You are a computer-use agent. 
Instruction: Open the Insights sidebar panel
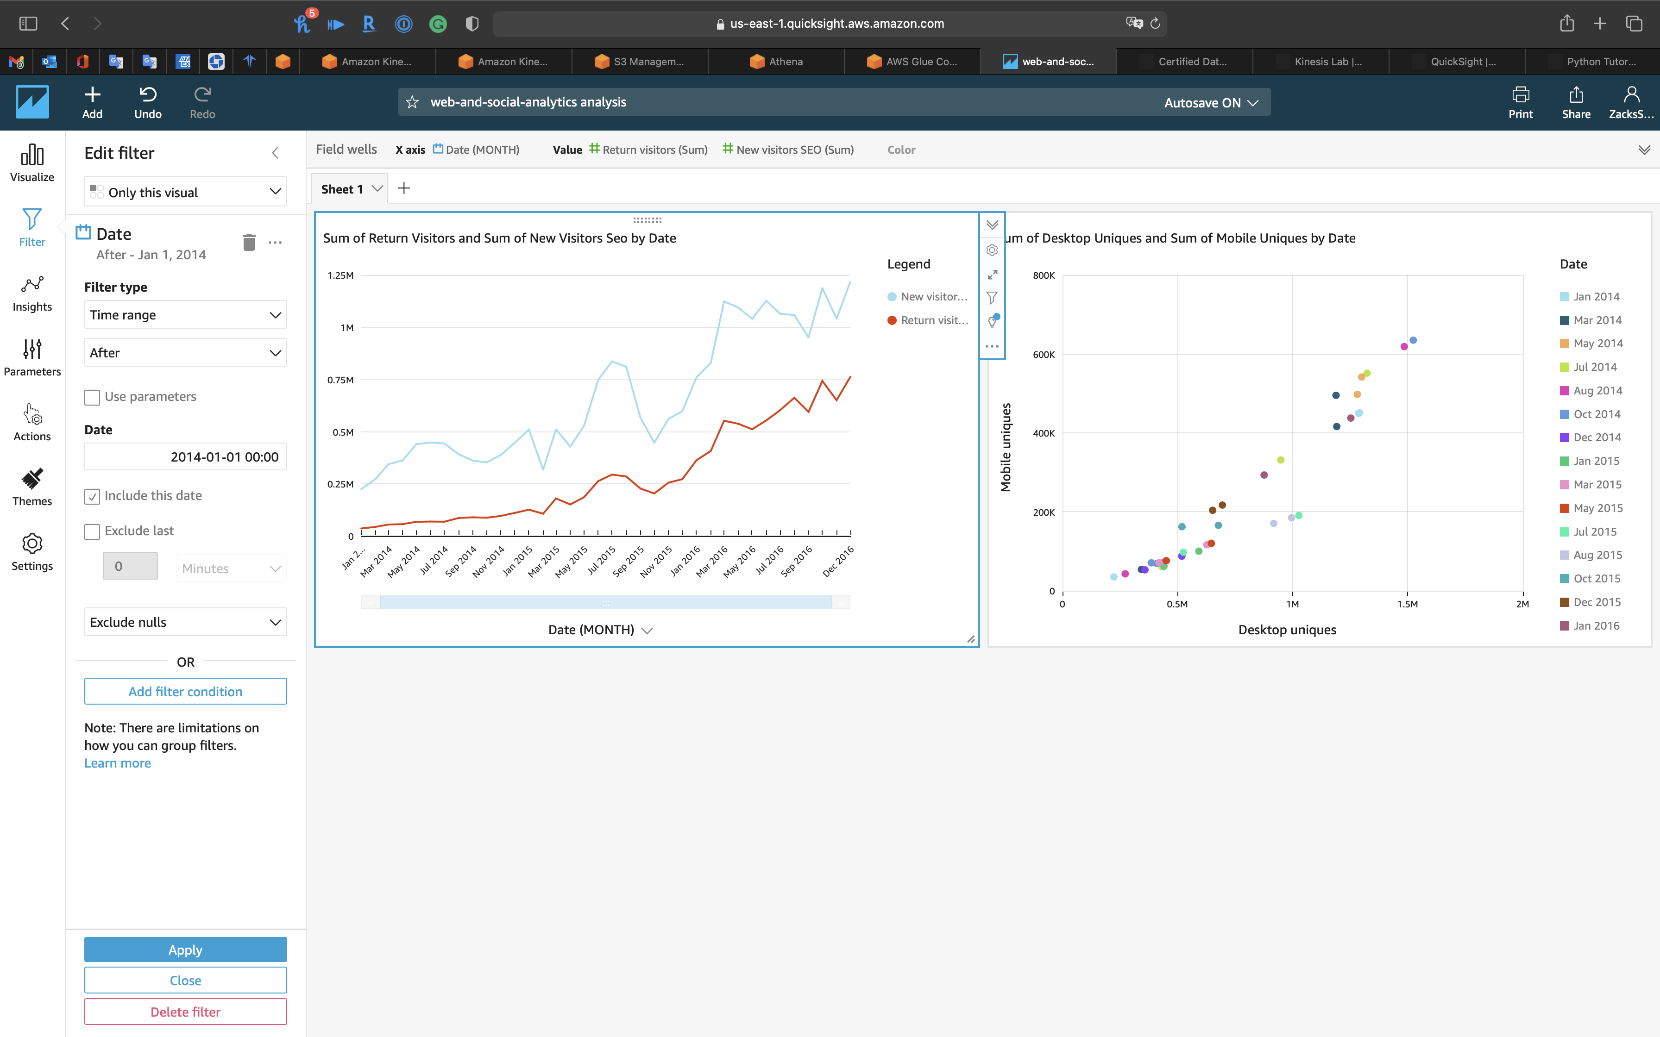tap(31, 294)
